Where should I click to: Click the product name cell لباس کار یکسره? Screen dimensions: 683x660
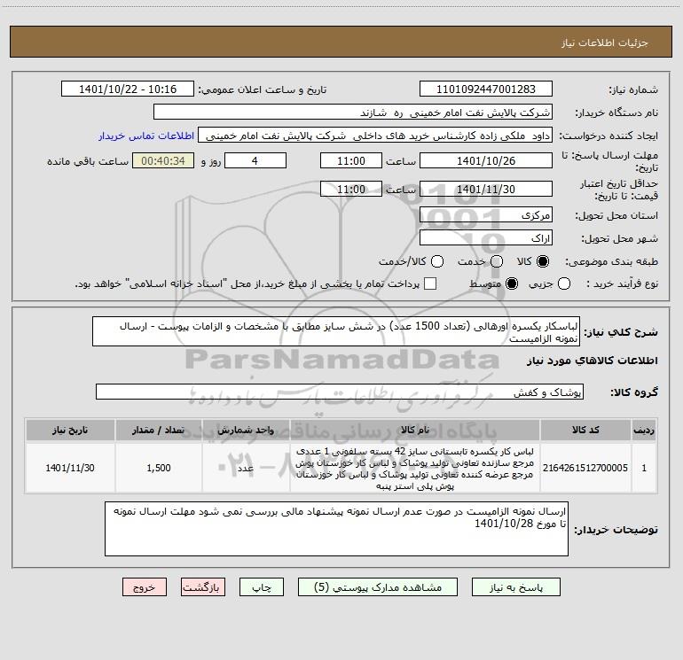tap(415, 468)
